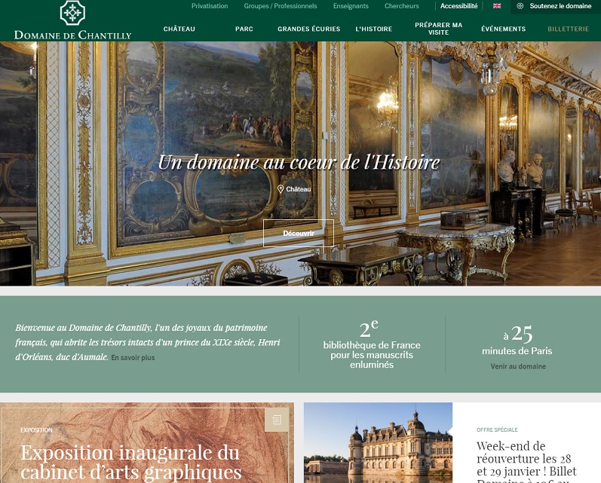The height and width of the screenshot is (483, 601).
Task: Click the 2e bibliothèque de France statistic
Action: 372,344
